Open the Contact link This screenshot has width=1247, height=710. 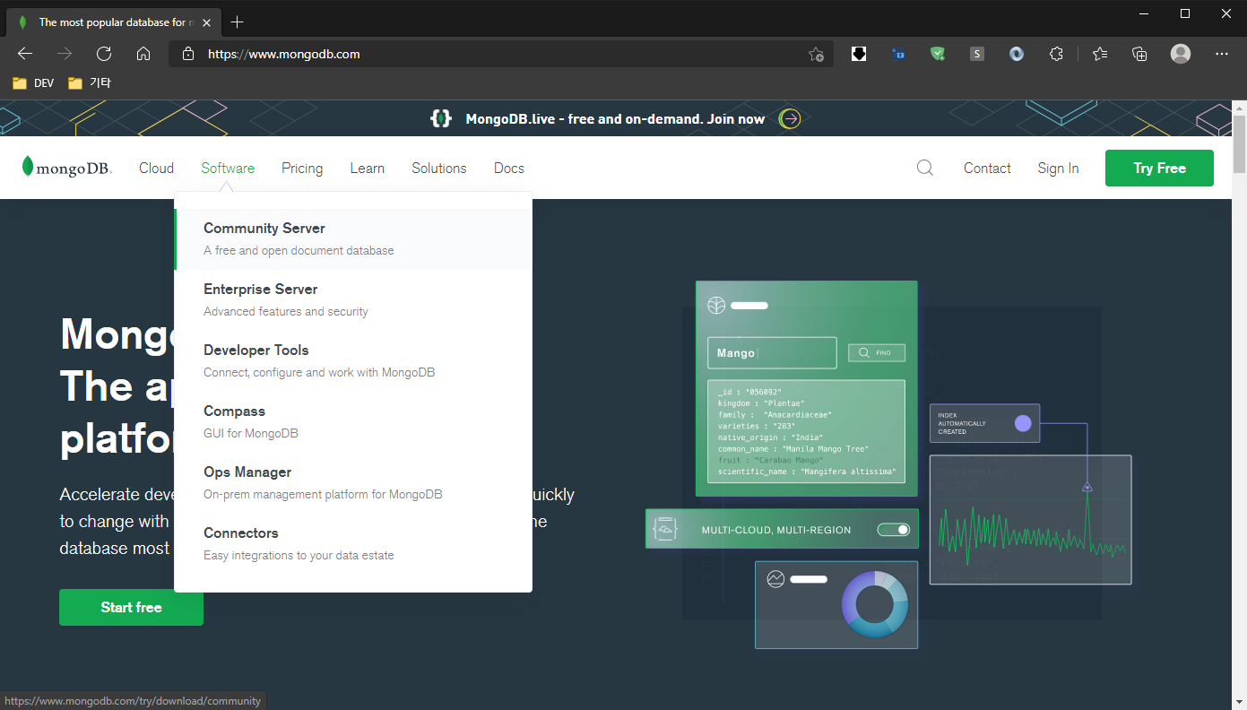987,168
